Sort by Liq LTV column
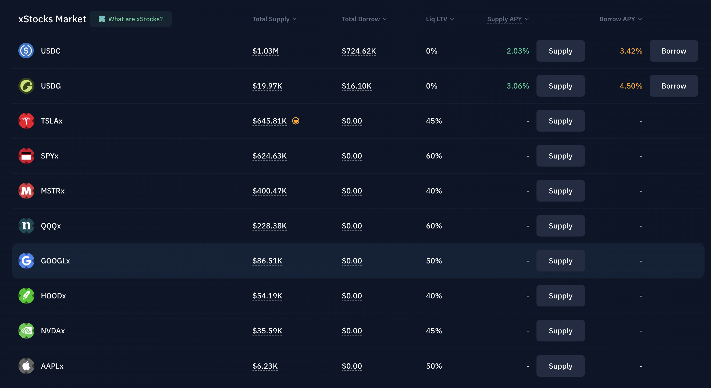 click(440, 19)
